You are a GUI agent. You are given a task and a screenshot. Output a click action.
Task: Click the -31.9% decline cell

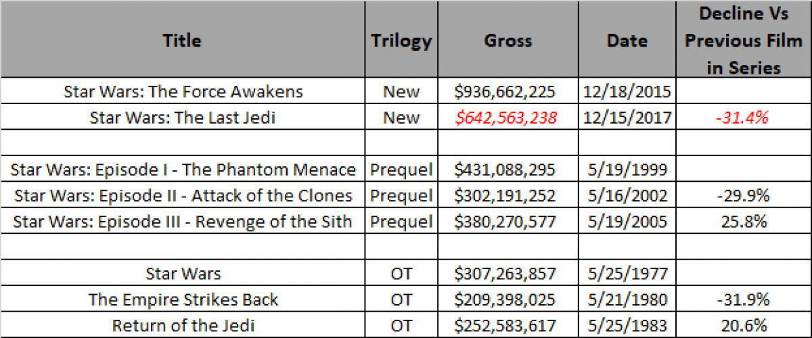point(743,299)
